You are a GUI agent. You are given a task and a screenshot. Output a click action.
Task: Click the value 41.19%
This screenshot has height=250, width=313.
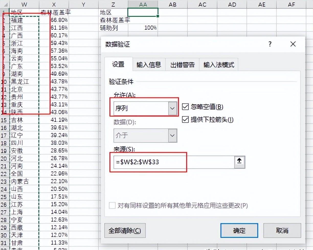[59, 120]
